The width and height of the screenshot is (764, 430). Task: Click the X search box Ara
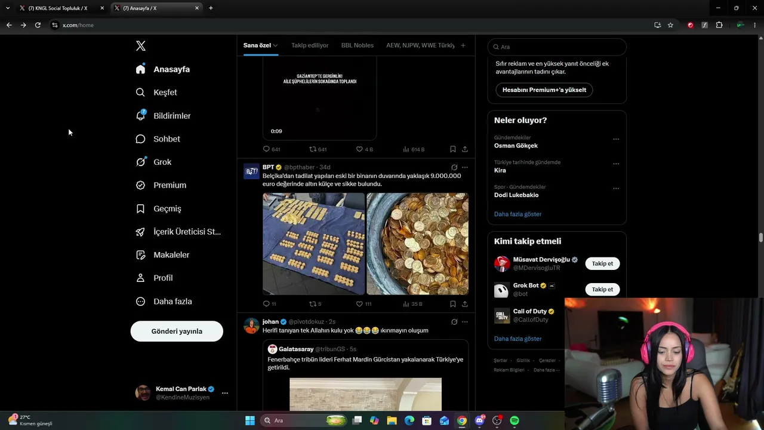[x=557, y=47]
